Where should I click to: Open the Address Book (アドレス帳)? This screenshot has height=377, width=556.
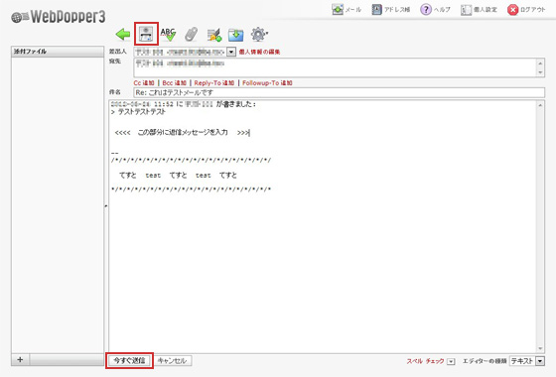pyautogui.click(x=391, y=10)
